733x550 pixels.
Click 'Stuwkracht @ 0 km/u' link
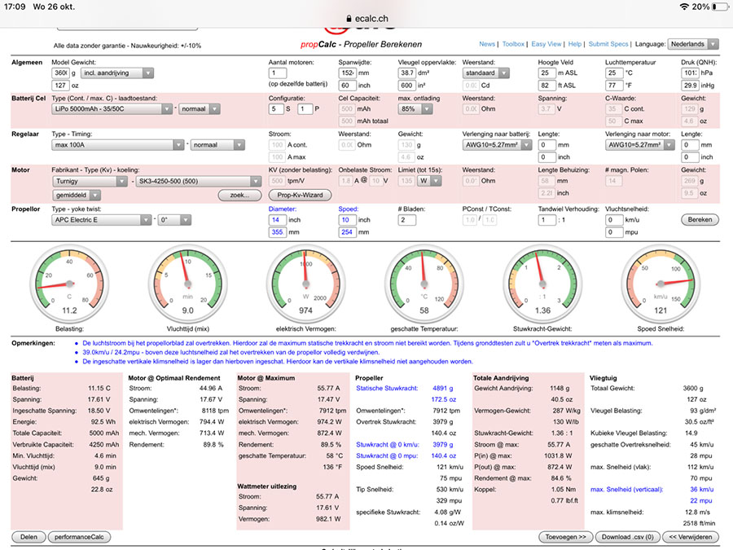[388, 445]
